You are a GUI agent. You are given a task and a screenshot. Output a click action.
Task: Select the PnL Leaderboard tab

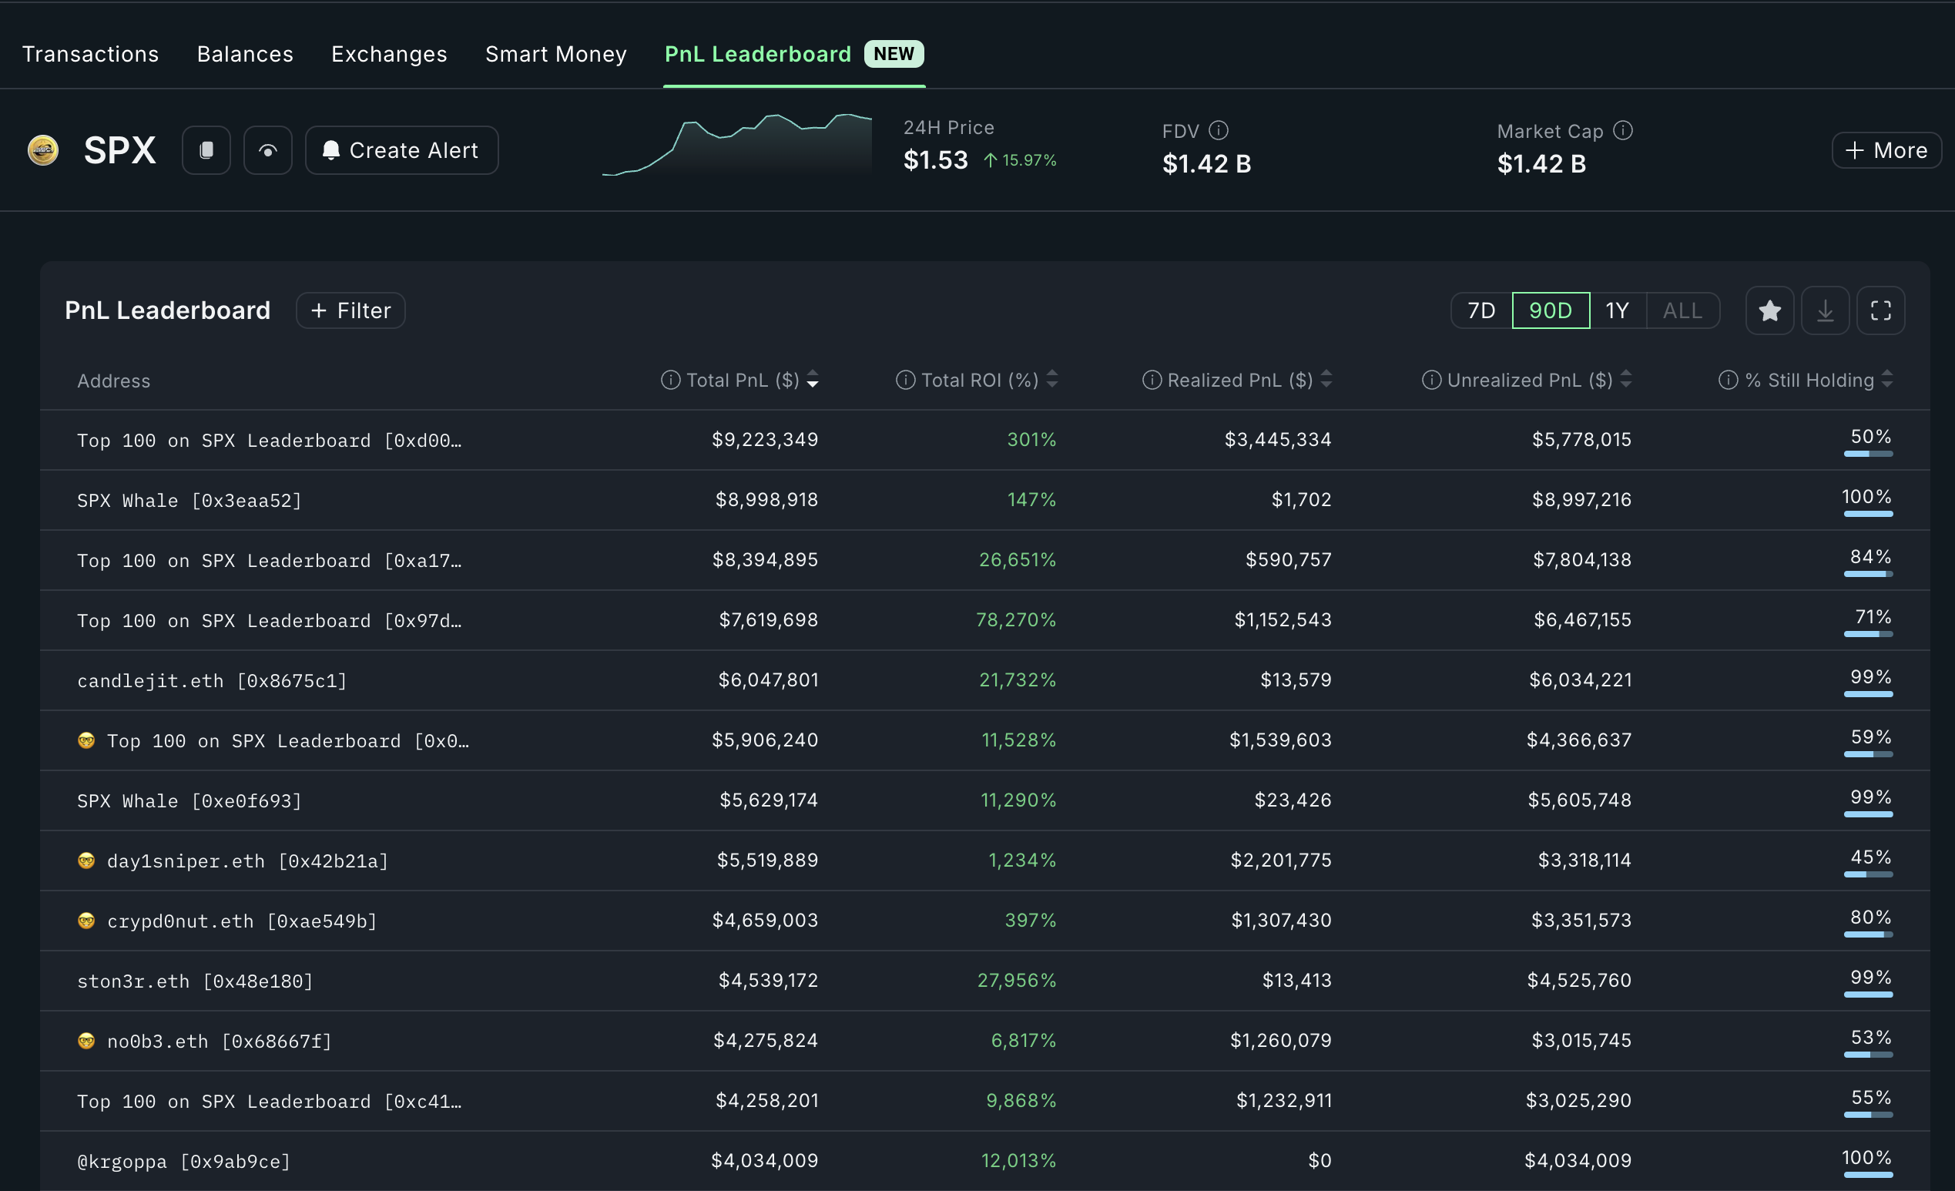click(x=758, y=54)
